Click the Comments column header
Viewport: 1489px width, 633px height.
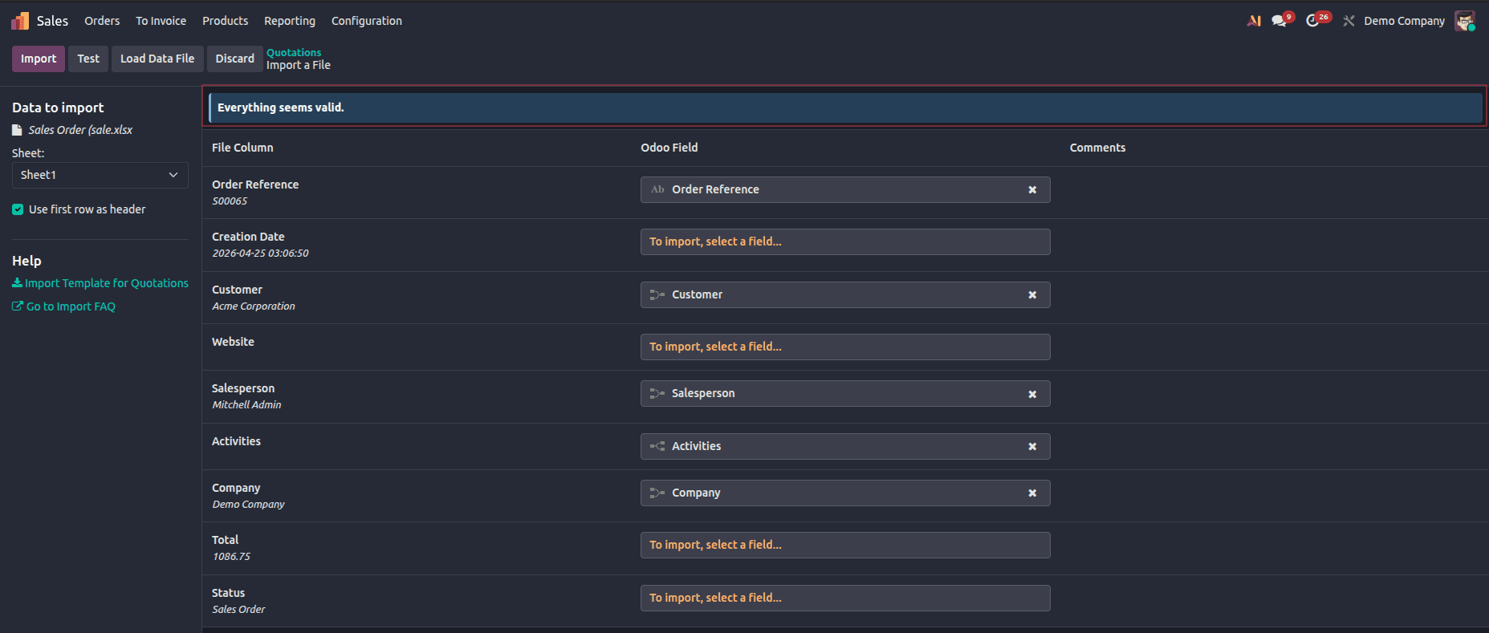[x=1097, y=148]
